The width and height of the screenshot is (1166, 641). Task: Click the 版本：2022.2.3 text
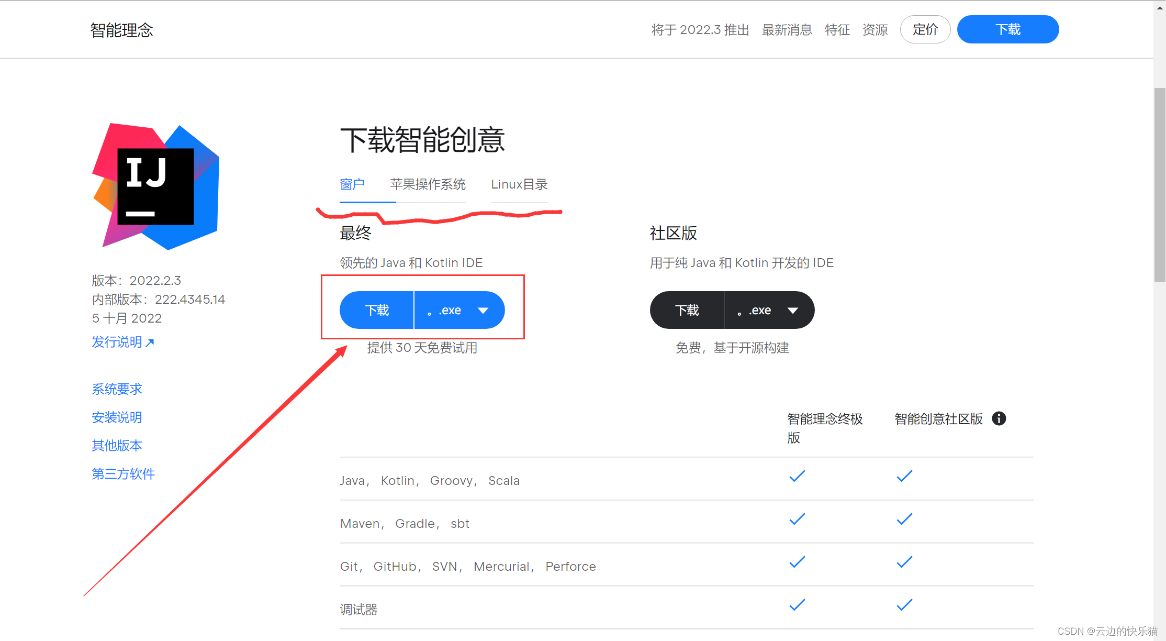click(136, 281)
